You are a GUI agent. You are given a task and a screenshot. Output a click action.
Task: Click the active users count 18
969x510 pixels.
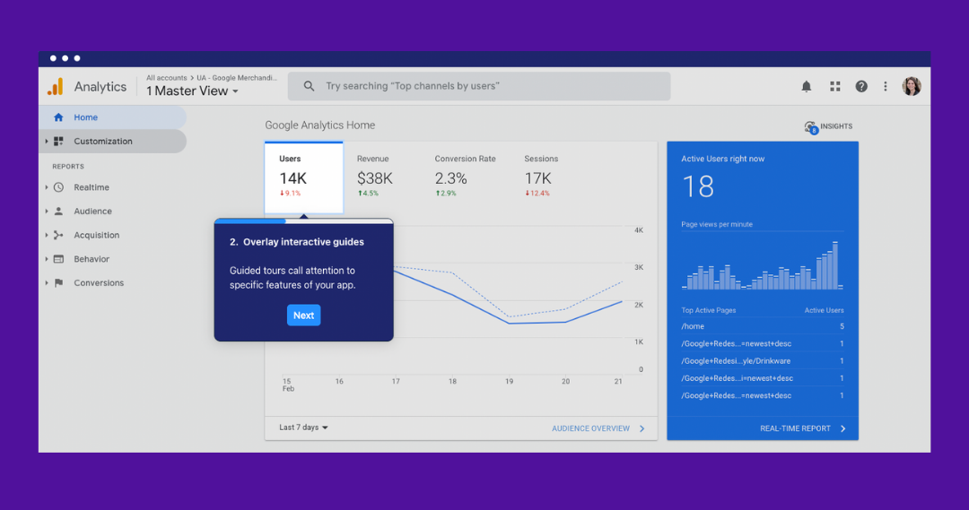point(698,186)
